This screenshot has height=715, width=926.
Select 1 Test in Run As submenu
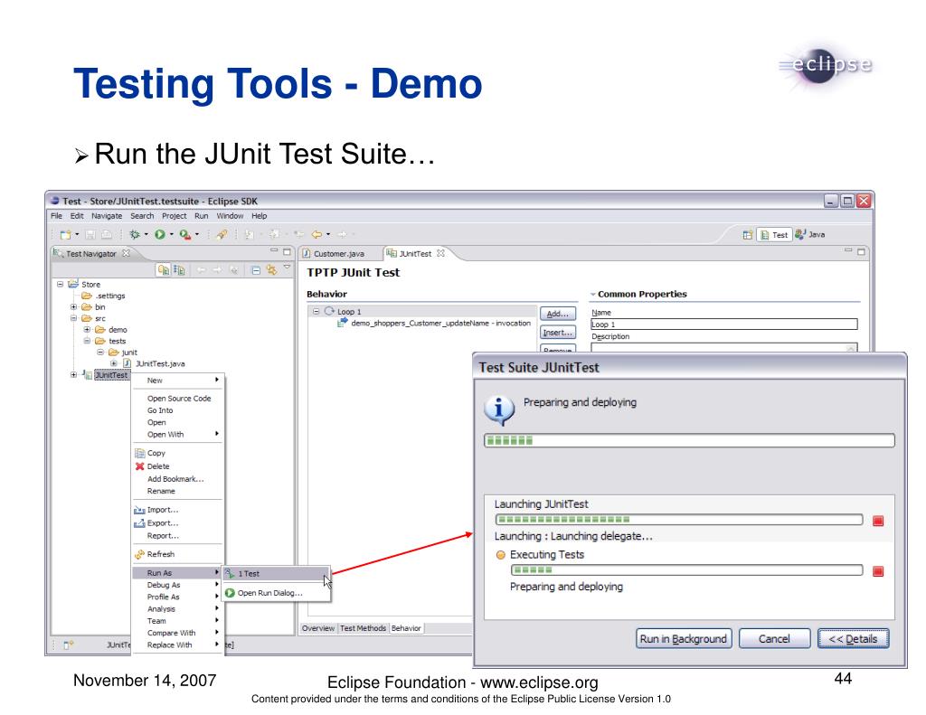point(275,573)
